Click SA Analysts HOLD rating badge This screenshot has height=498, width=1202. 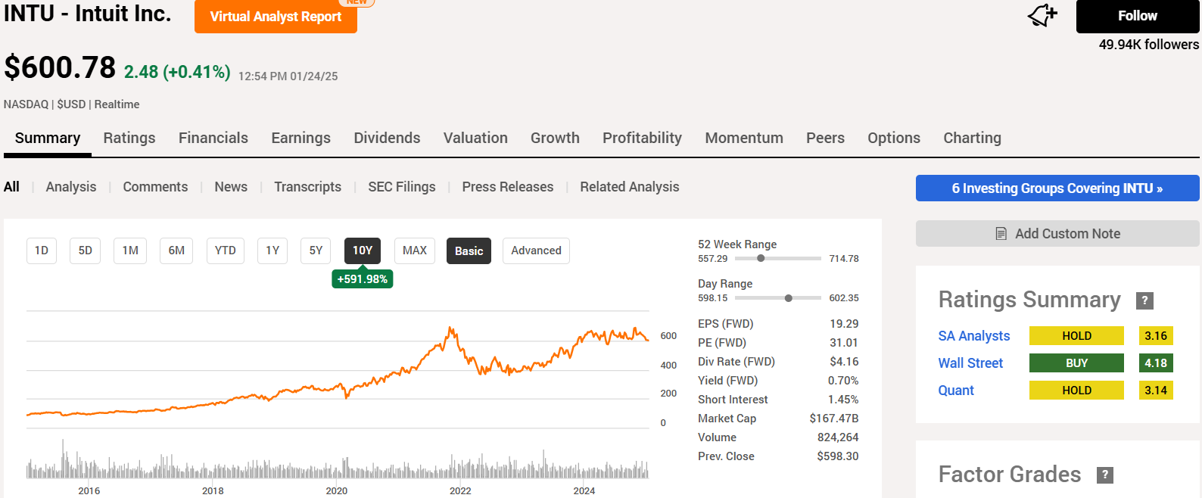pyautogui.click(x=1076, y=336)
